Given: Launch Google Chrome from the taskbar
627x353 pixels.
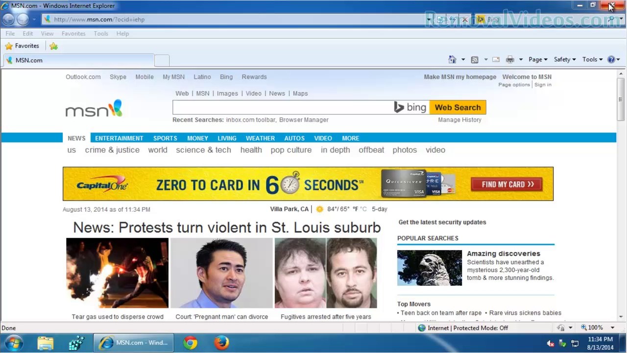Looking at the screenshot, I should tap(190, 343).
